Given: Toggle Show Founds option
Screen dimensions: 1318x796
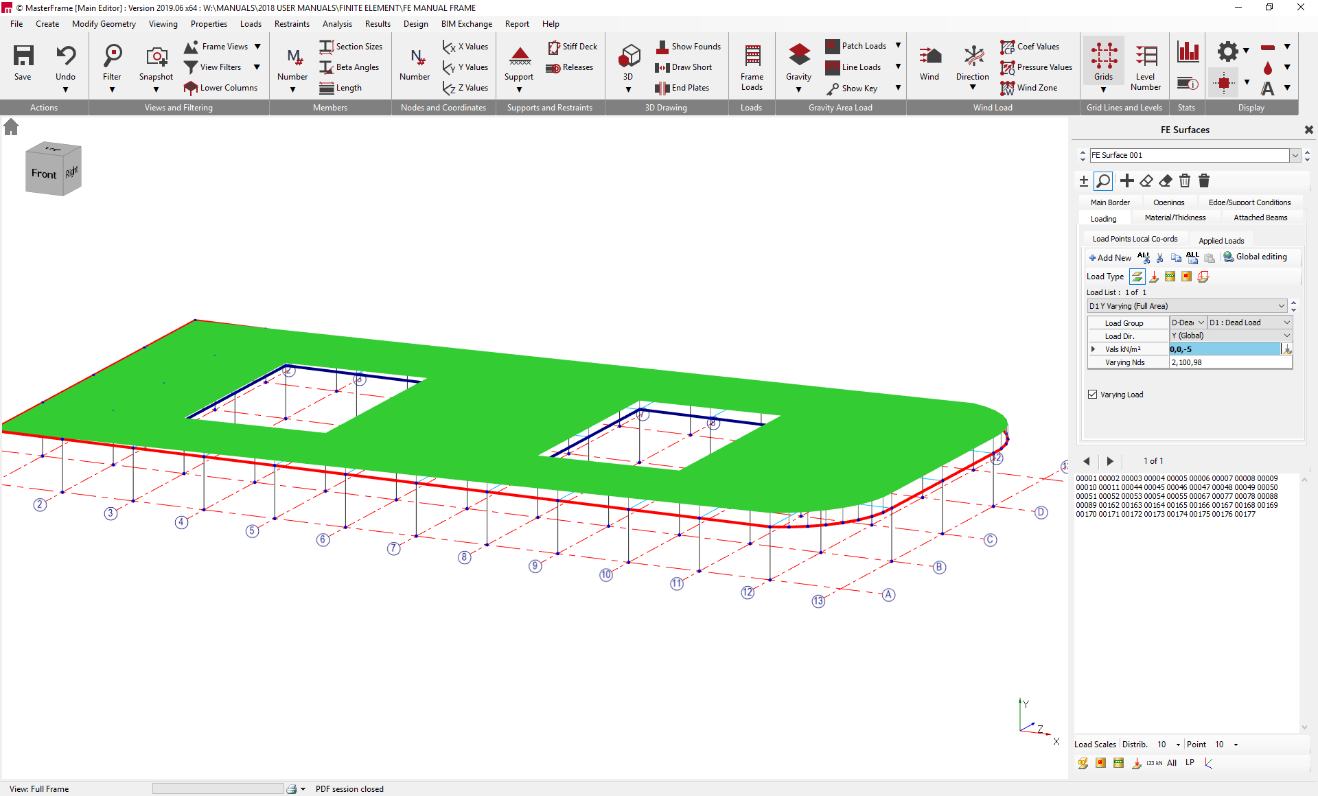Looking at the screenshot, I should click(689, 47).
